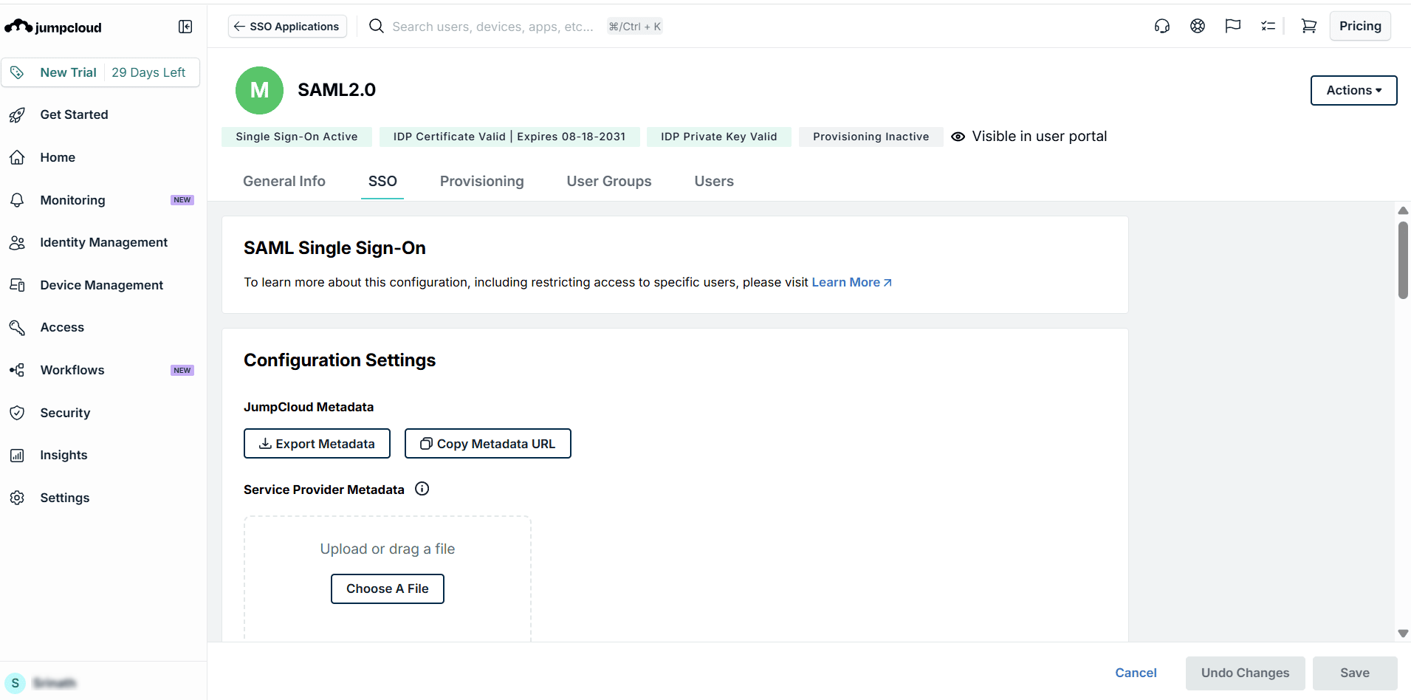Image resolution: width=1411 pixels, height=700 pixels.
Task: Click the vertical scrollbar thumb
Action: (x=1403, y=260)
